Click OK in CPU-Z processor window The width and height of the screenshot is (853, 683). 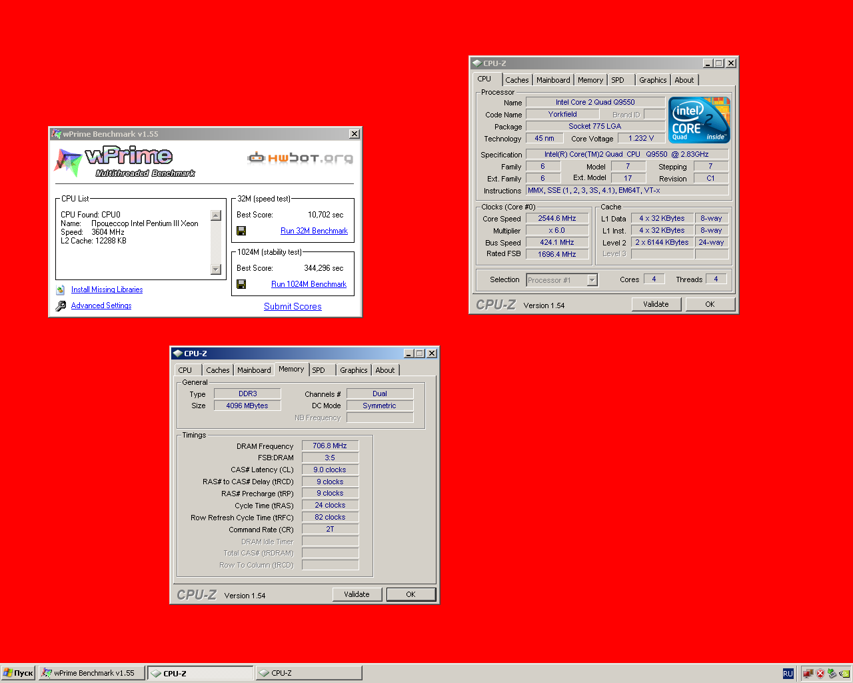710,304
